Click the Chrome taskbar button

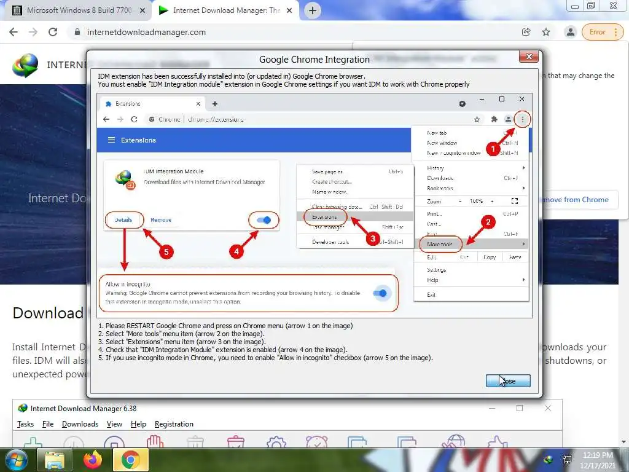tap(131, 460)
